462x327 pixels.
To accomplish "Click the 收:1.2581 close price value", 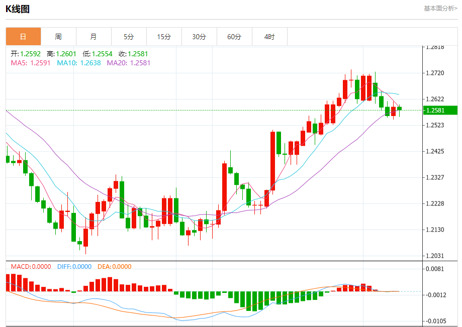I will (x=133, y=54).
